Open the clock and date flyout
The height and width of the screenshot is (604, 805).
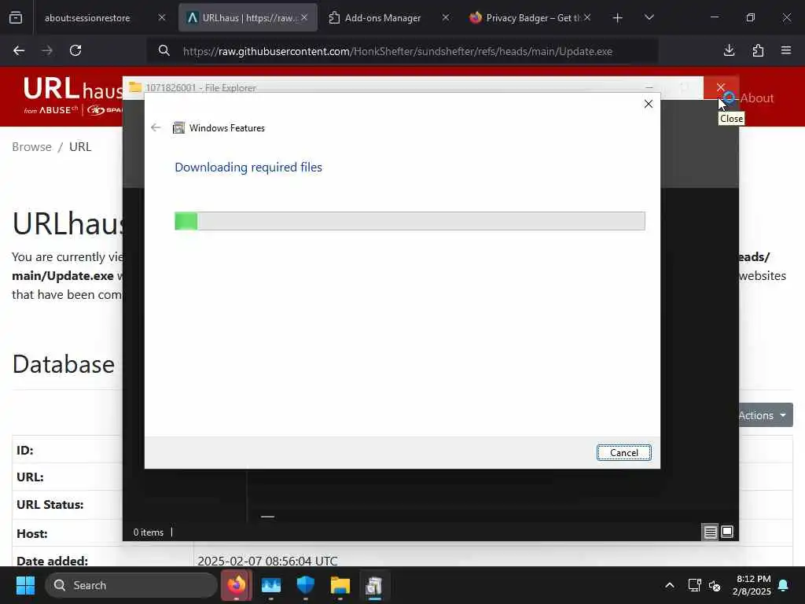pos(752,585)
